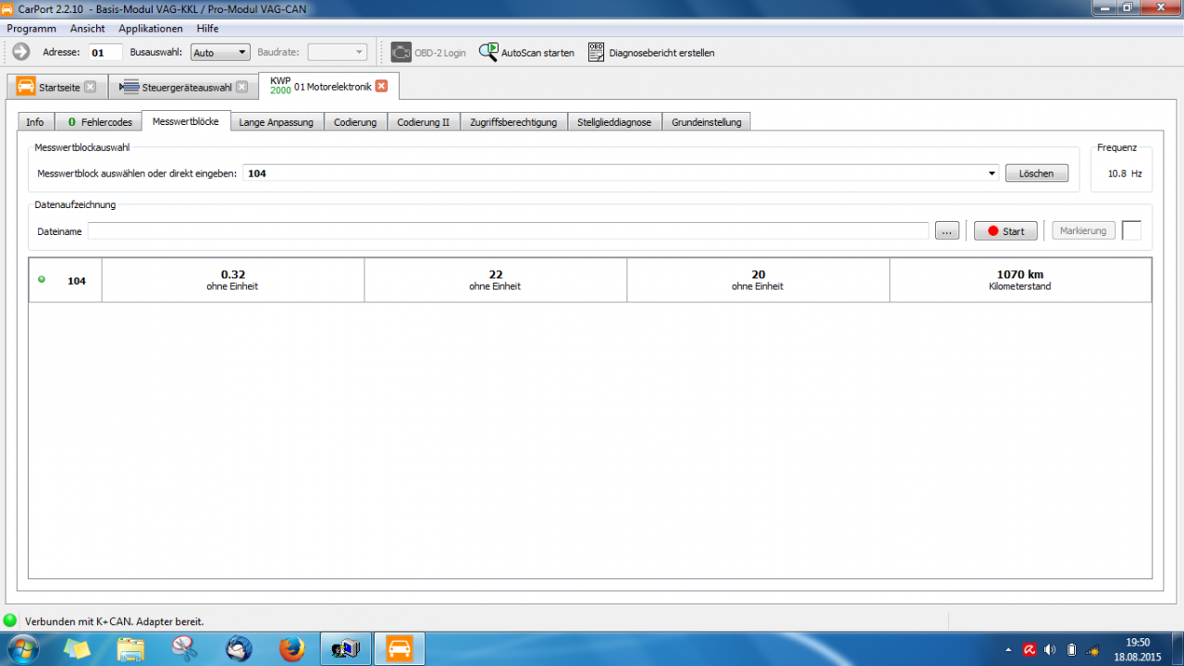Open sticky notes taskbar icon
Screen dimensions: 1184x666
pyautogui.click(x=77, y=648)
